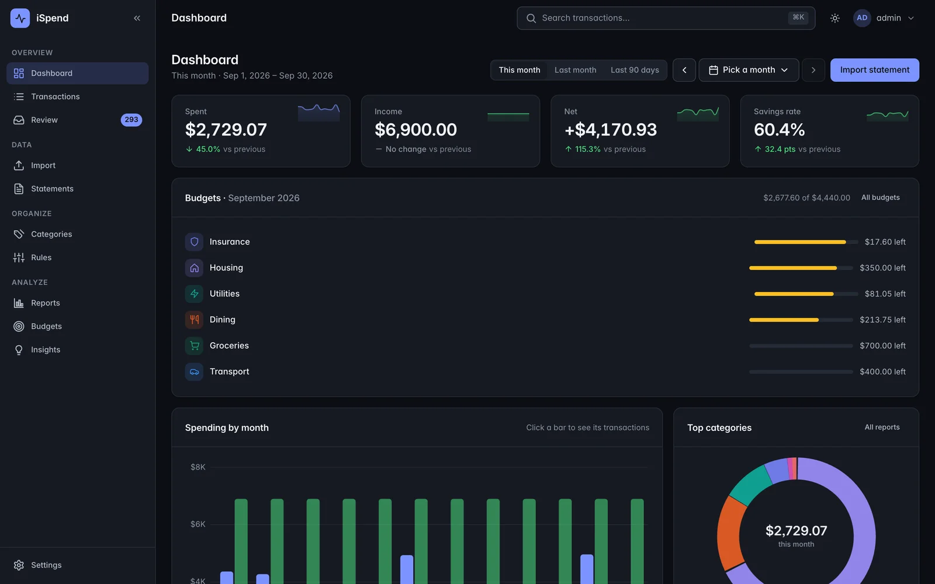Click the Transport car icon

coord(195,371)
